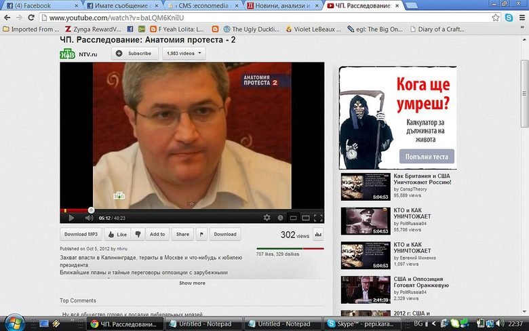529x331 pixels.
Task: Click the system tray volume icon
Action: [x=499, y=324]
